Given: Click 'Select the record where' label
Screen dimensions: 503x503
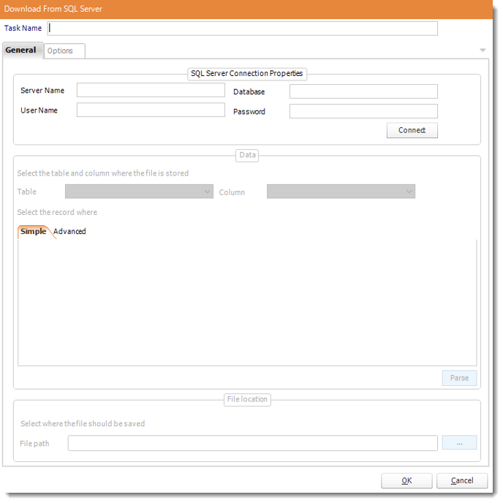Looking at the screenshot, I should click(x=57, y=212).
